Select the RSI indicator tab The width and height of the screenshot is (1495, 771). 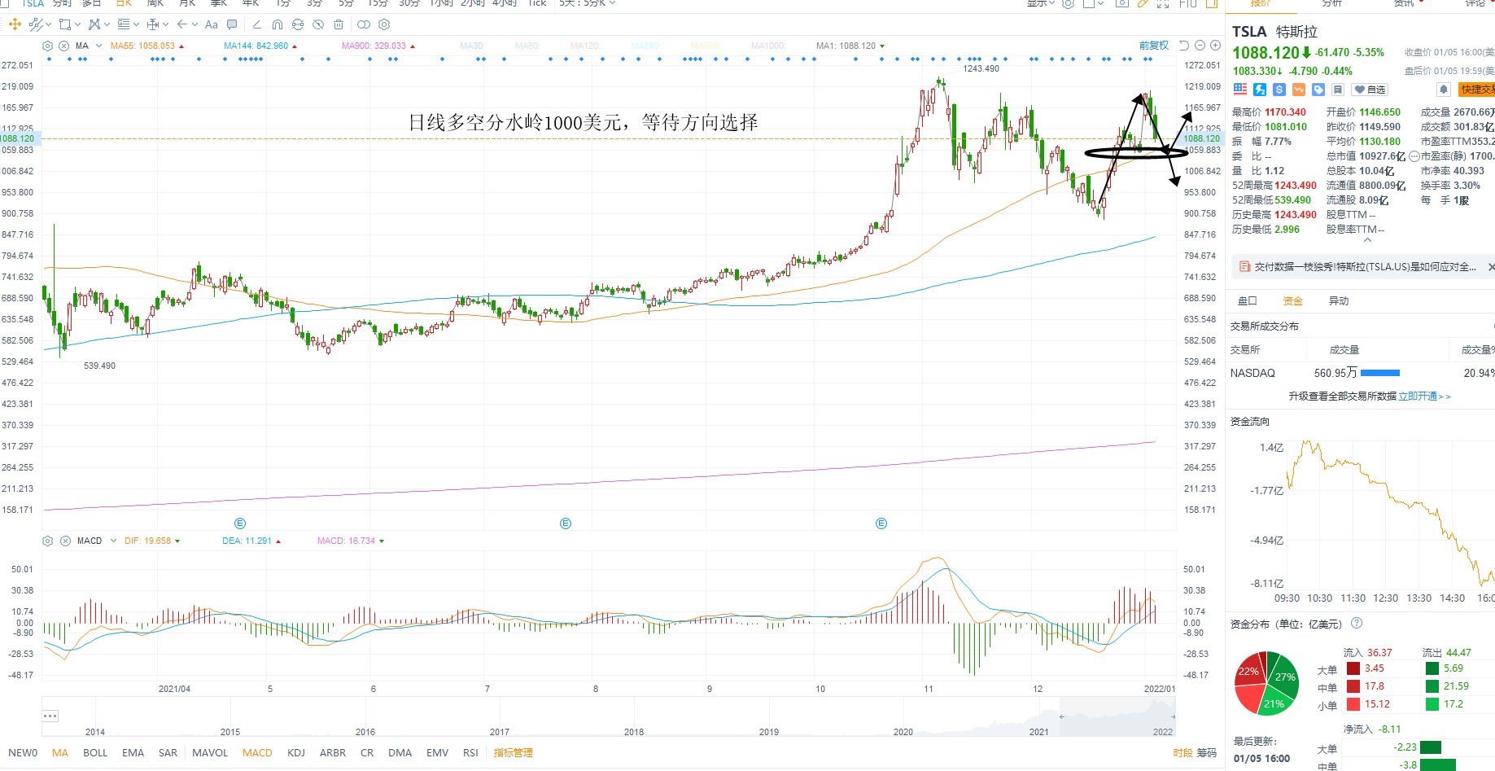point(470,753)
